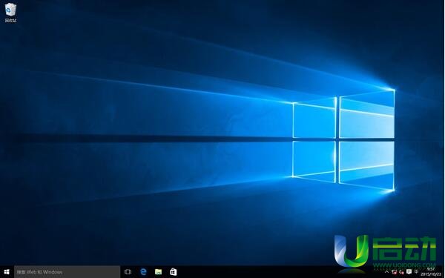This screenshot has height=278, width=445.
Task: Select the Recycle Bin desktop icon
Action: pyautogui.click(x=10, y=10)
